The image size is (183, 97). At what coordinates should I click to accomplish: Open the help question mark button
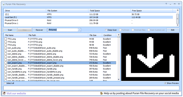(166, 4)
